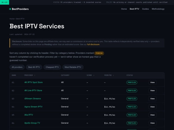
Task: Open Alia IPTV provider link
Action: point(29,115)
